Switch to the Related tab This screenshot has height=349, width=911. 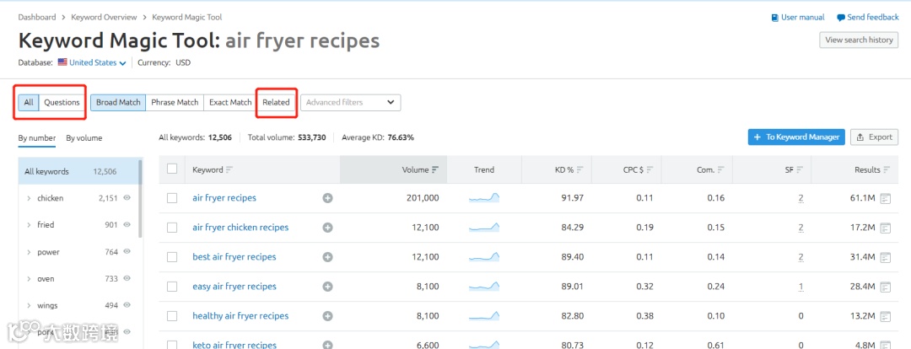(x=275, y=102)
